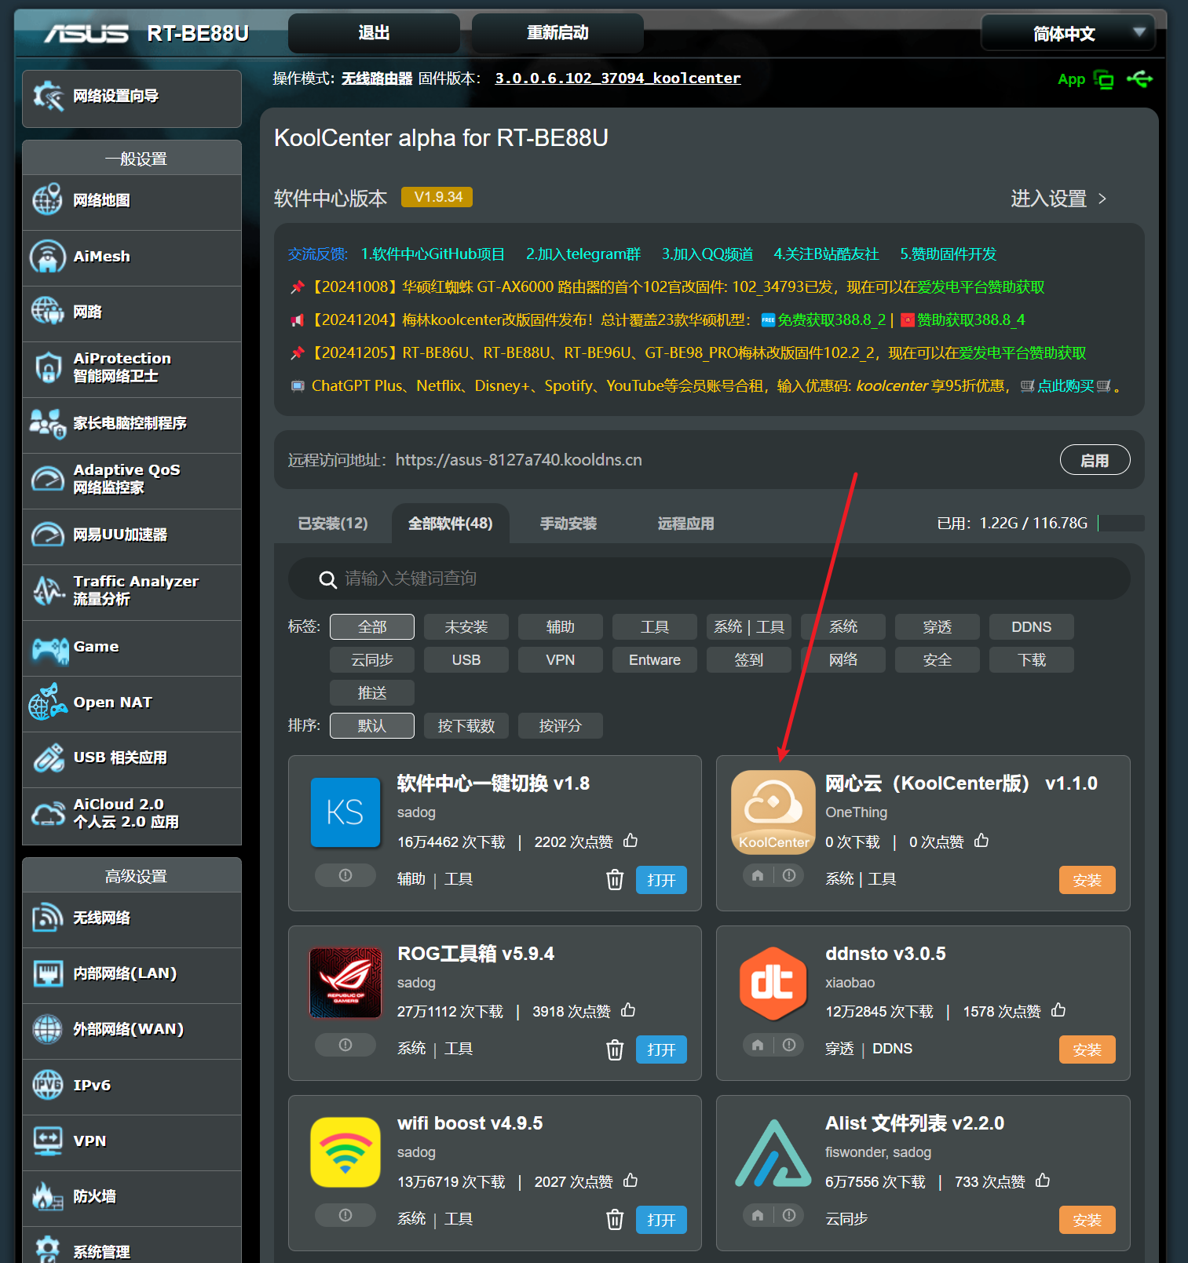This screenshot has height=1263, width=1188.
Task: Click the AiProtection shield icon
Action: click(x=47, y=367)
